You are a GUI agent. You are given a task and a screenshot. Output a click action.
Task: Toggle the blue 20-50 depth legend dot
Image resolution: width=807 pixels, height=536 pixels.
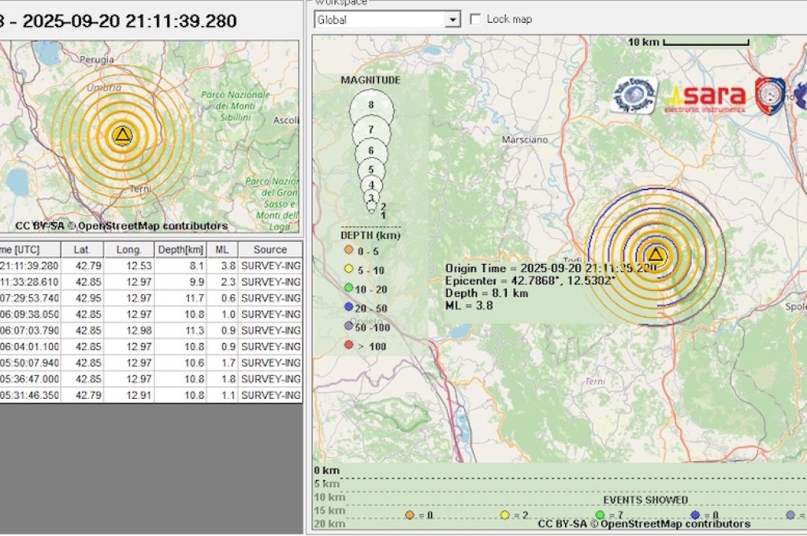pyautogui.click(x=348, y=308)
